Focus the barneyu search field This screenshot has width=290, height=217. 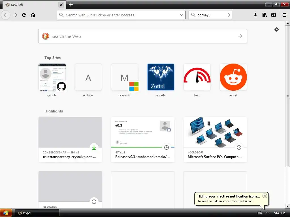click(210, 15)
